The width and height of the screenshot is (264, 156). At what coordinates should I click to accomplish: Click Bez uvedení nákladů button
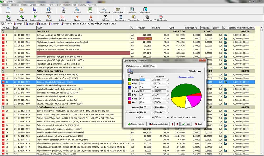coord(158,124)
